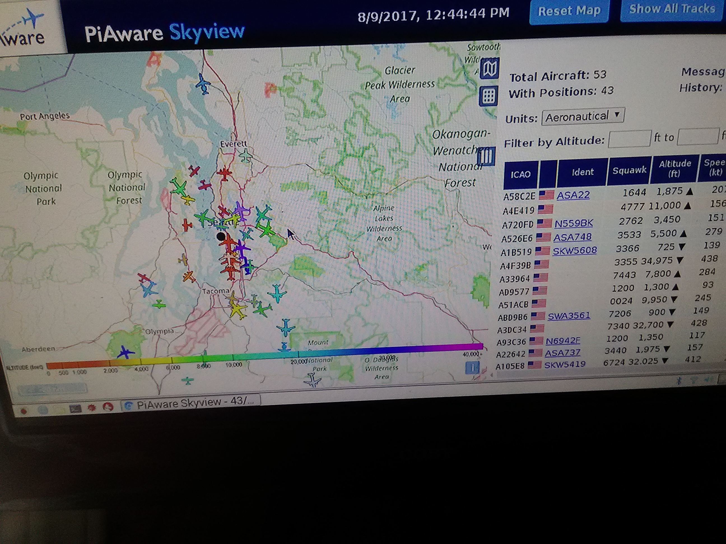Screen dimensions: 726x544
Task: Sort table by Squawk column header
Action: coord(629,170)
